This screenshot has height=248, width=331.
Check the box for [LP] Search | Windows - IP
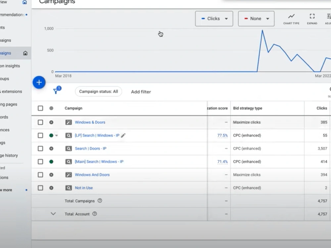[40, 135]
